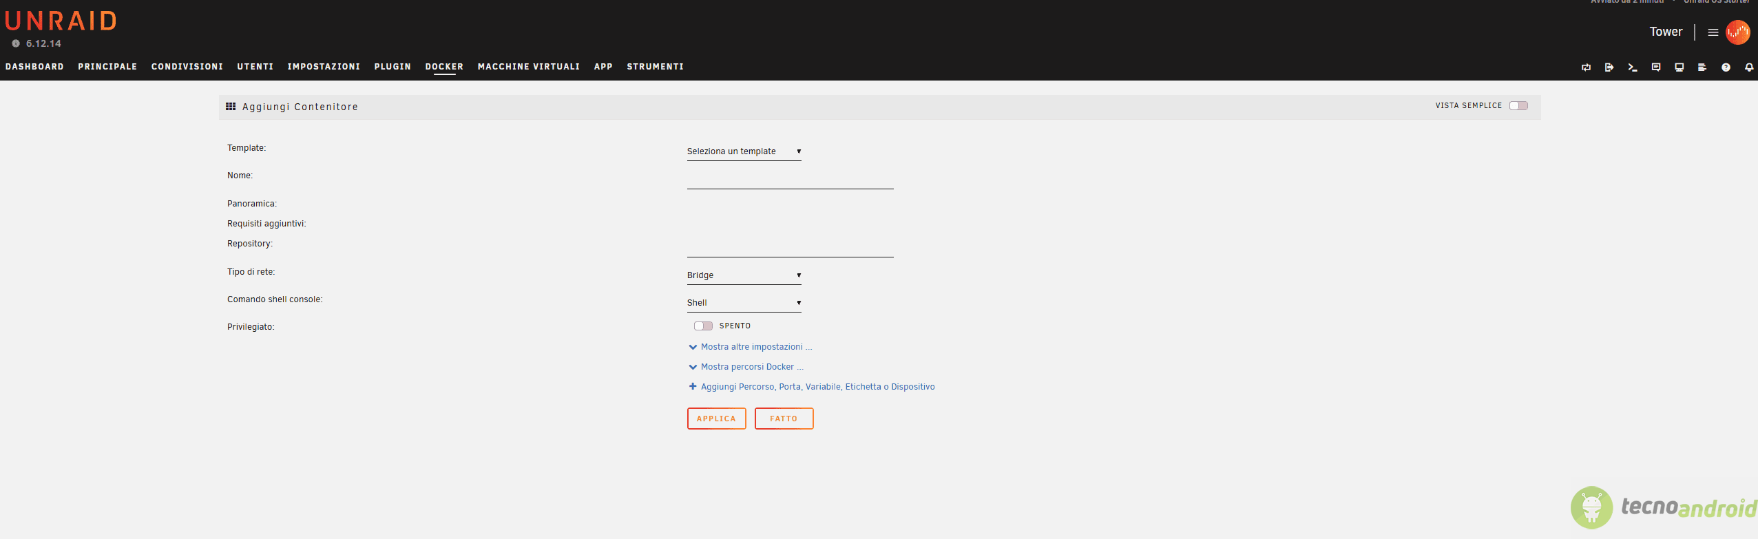Viewport: 1758px width, 539px height.
Task: Click the orange Unraid account avatar
Action: click(1738, 32)
